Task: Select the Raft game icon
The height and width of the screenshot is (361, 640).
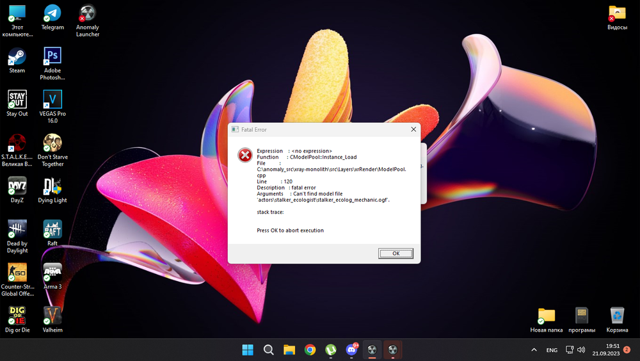Action: [52, 233]
